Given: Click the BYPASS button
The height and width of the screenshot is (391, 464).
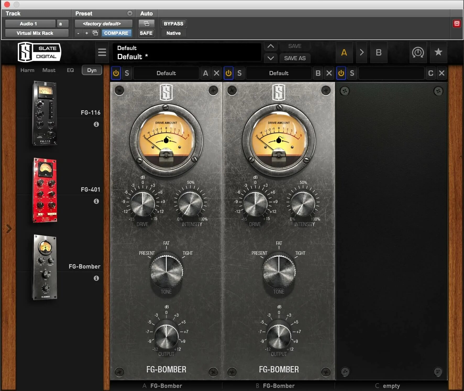Looking at the screenshot, I should click(173, 24).
